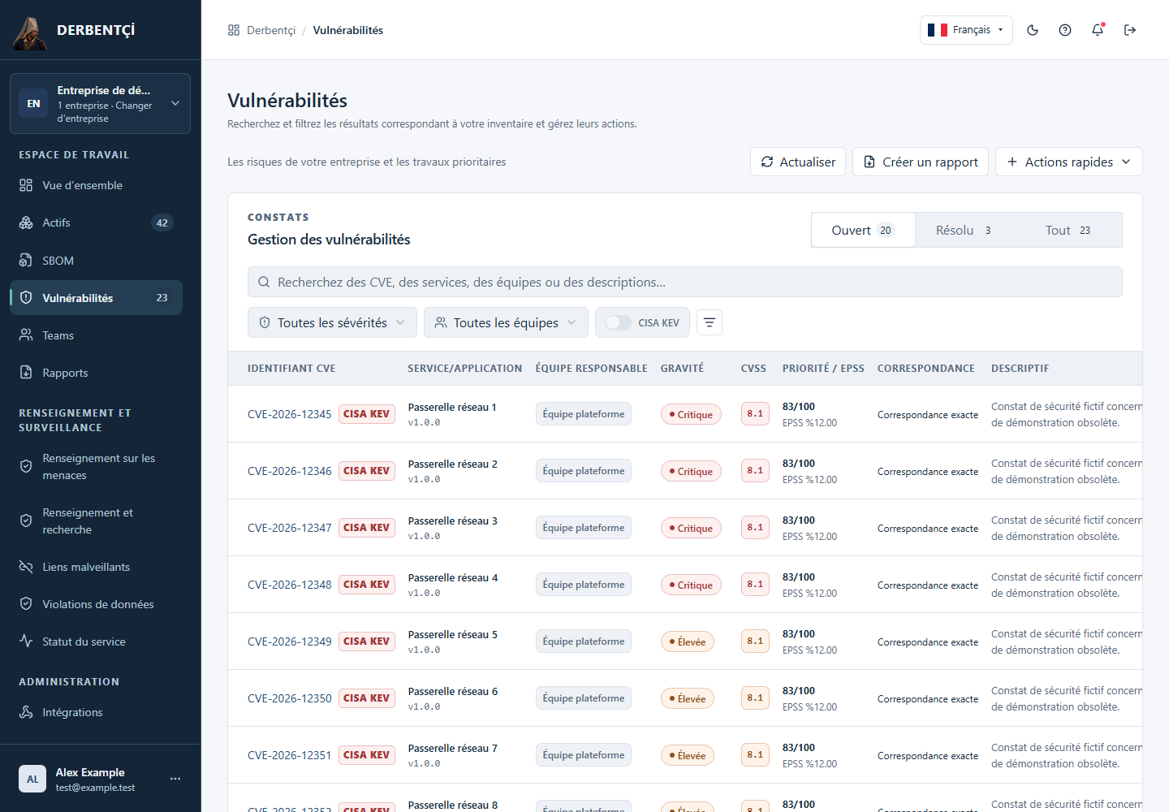
Task: Enable the CISA KEV toggle switch
Action: pyautogui.click(x=619, y=322)
